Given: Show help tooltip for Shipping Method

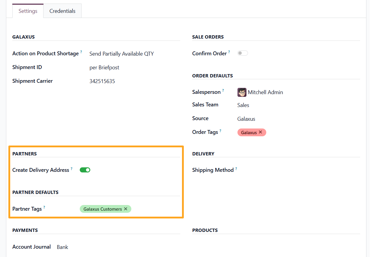Looking at the screenshot, I should click(x=236, y=169).
